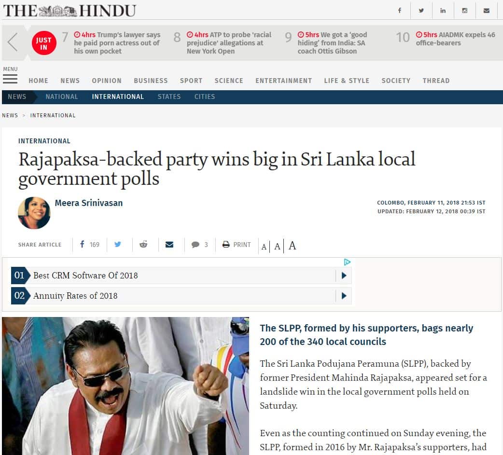This screenshot has width=503, height=455.
Task: Share article on Reddit
Action: click(x=143, y=244)
